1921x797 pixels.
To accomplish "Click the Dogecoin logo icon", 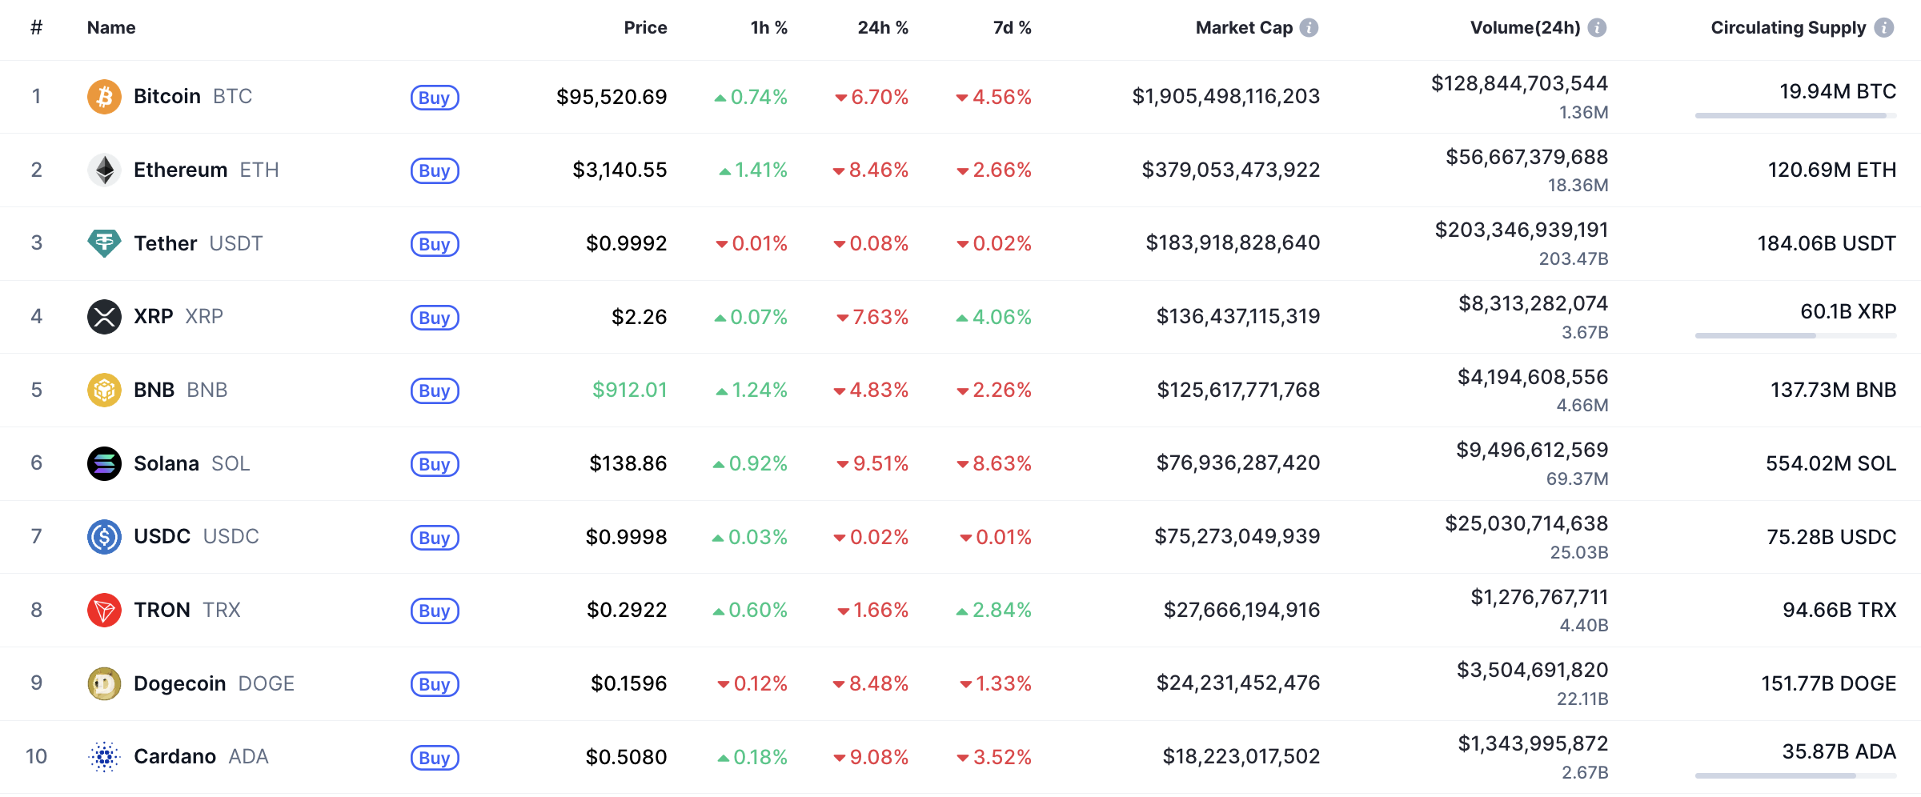I will tap(104, 683).
